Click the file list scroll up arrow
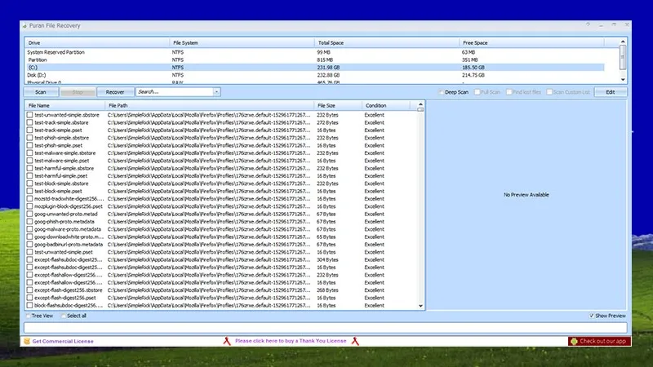Viewport: 653px width, 367px height. tap(420, 104)
